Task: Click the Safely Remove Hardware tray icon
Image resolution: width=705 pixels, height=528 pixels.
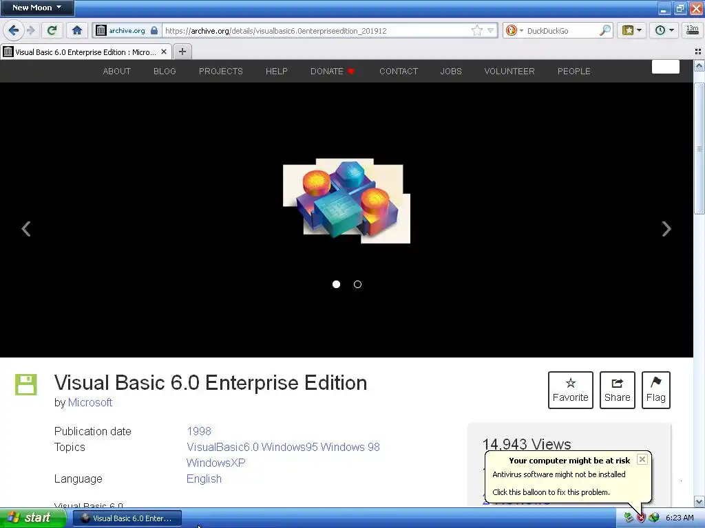Action: [629, 518]
